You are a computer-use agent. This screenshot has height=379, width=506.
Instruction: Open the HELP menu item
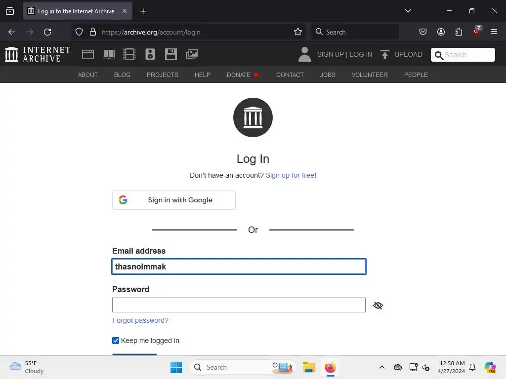point(202,75)
